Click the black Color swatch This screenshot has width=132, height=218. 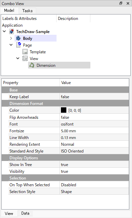64,110
